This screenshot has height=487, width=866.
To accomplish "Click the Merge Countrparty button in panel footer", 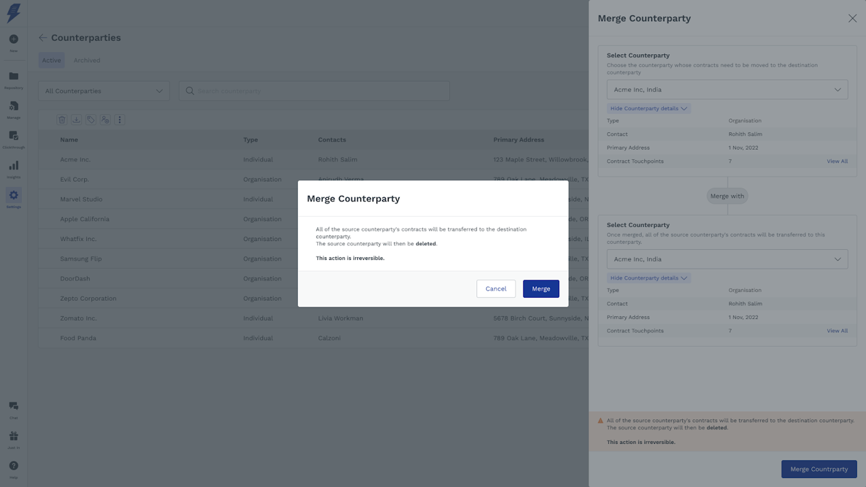I will [818, 469].
